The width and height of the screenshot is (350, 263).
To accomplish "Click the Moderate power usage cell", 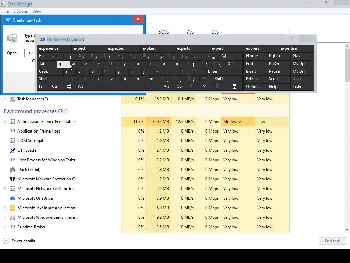I will coord(238,122).
